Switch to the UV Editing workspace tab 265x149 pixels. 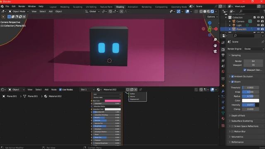pos(91,7)
